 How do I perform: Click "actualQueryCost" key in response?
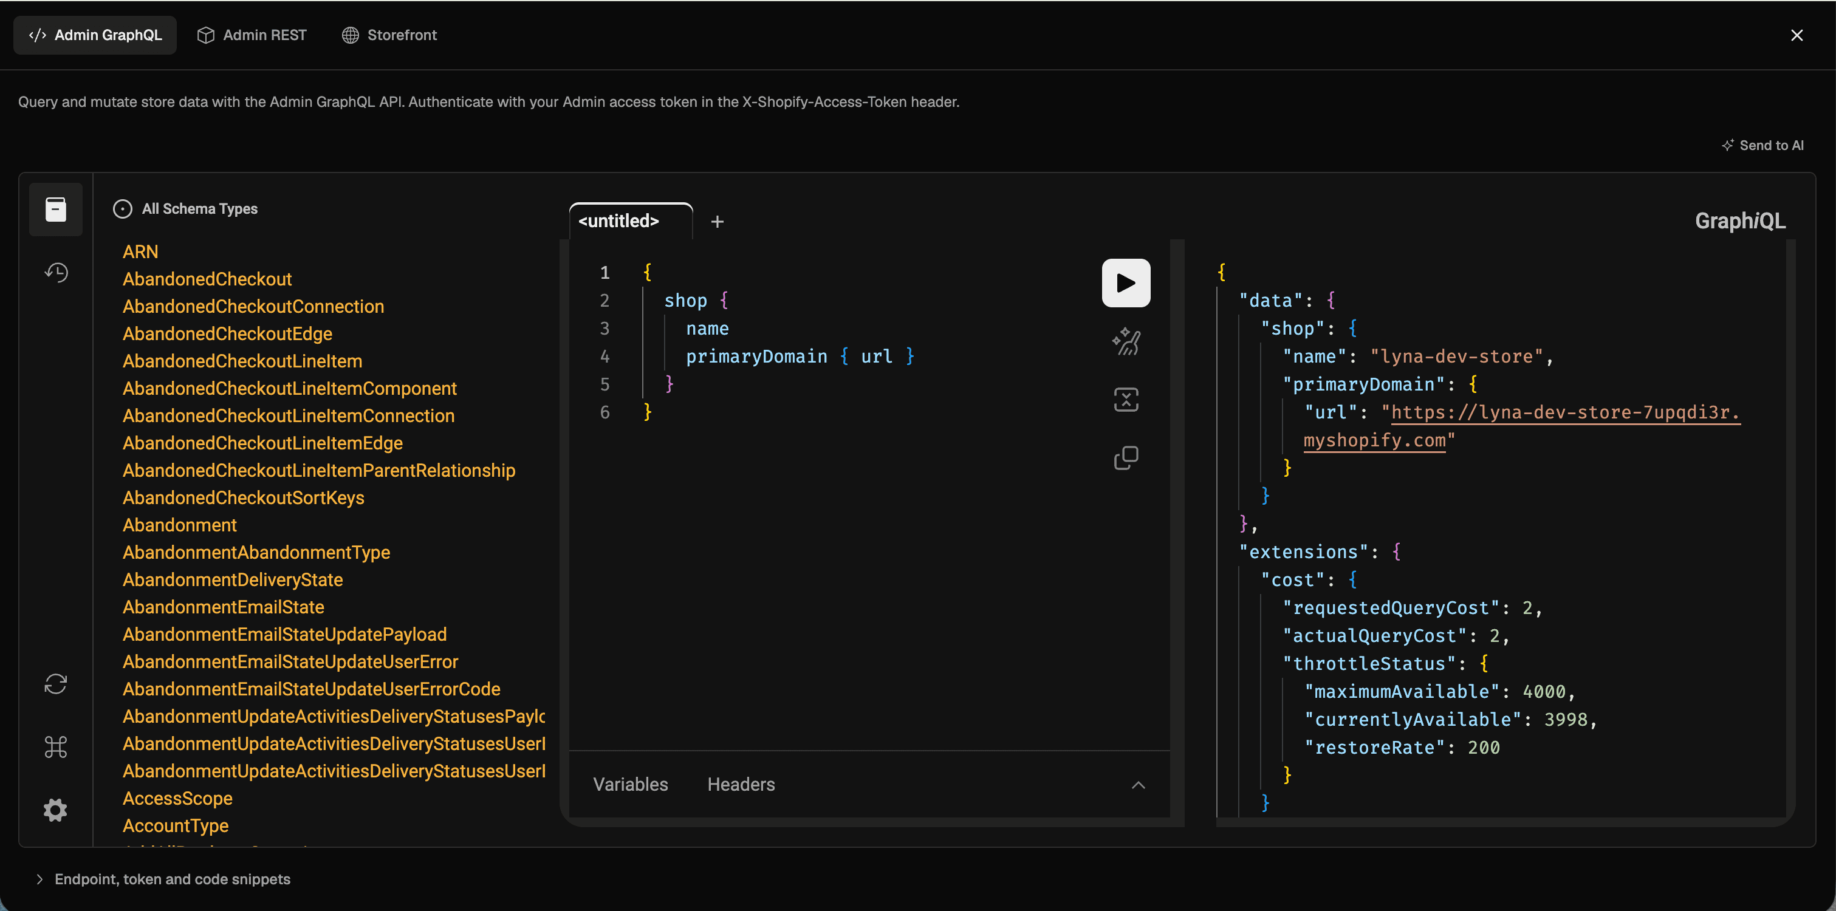point(1374,635)
